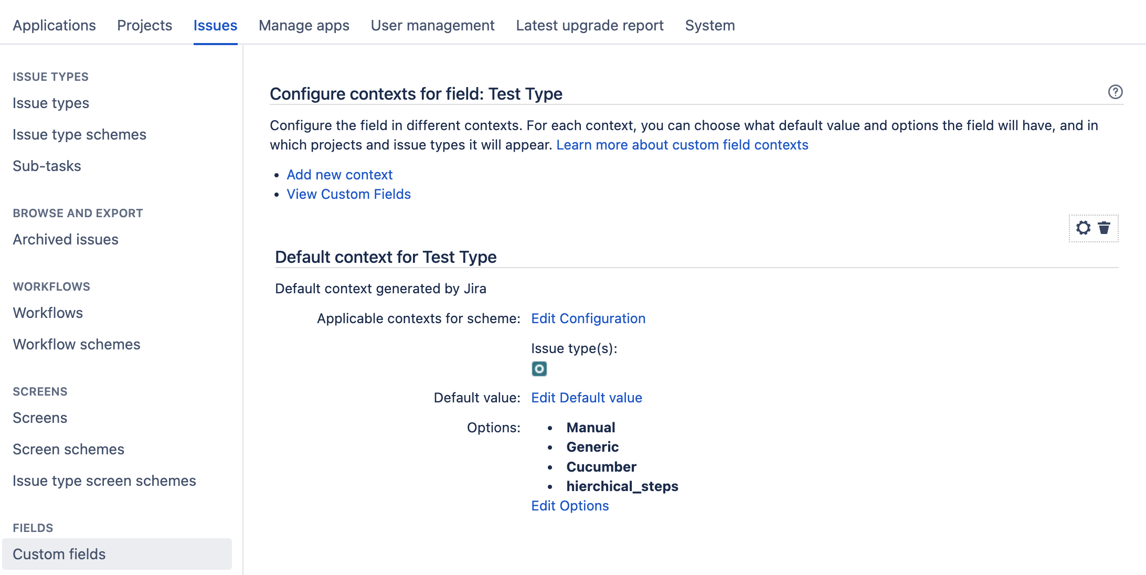
Task: Open Sub-tasks settings
Action: [47, 166]
